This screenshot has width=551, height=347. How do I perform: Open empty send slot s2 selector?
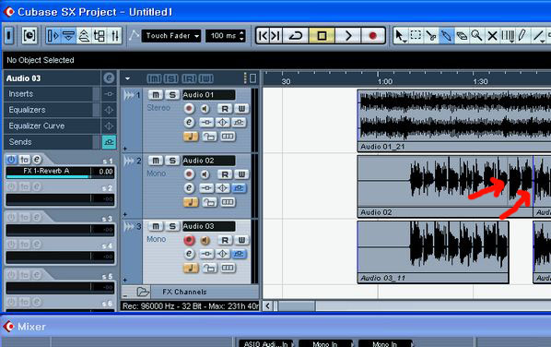tap(48, 198)
